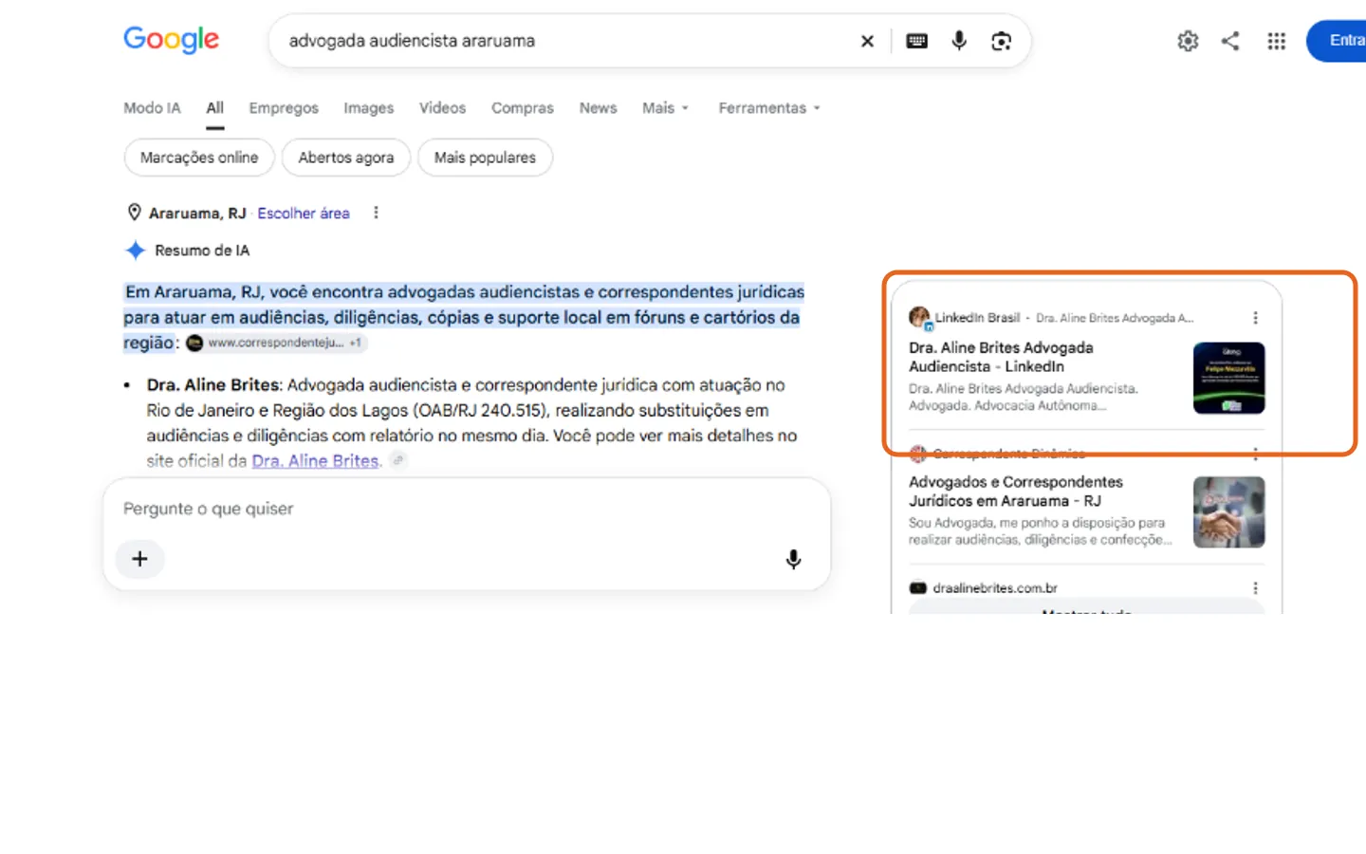
Task: Open Dra. Aline Brites Advogada Audiencista LinkedIn title
Action: pyautogui.click(x=1001, y=357)
